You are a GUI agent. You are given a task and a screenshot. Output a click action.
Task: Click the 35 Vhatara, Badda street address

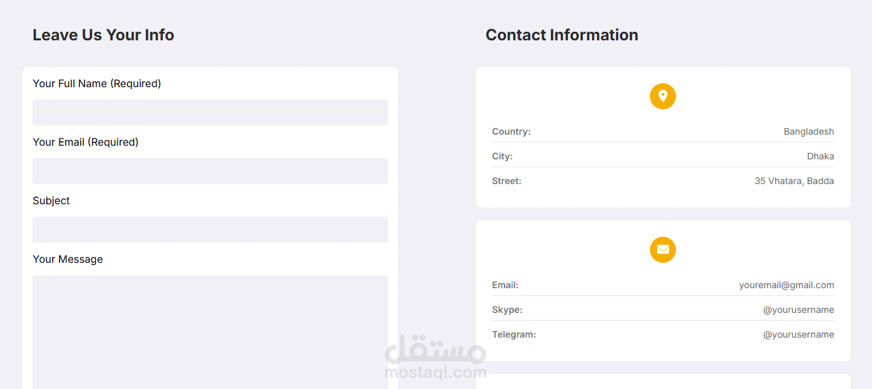point(795,181)
